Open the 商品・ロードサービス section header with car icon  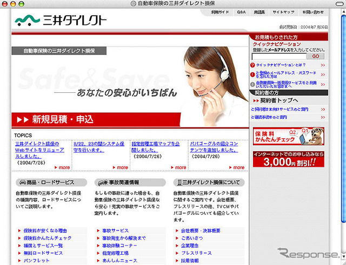coord(51,182)
